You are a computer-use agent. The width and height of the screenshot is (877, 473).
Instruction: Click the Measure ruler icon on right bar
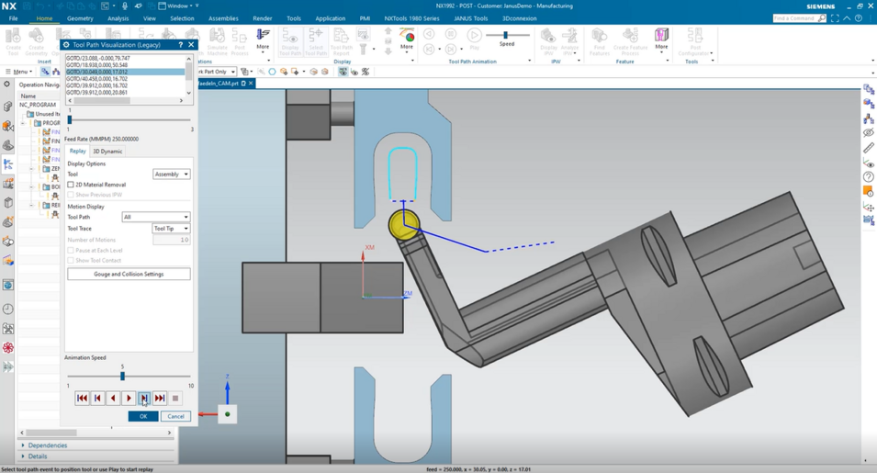(868, 148)
